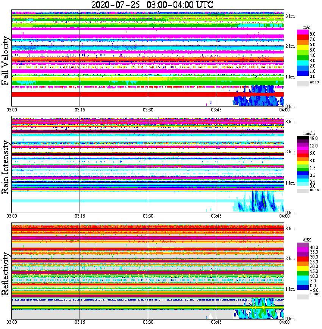This screenshot has width=322, height=329.
Task: Click the '2 km' height label of Reflectivity
Action: 290,258
